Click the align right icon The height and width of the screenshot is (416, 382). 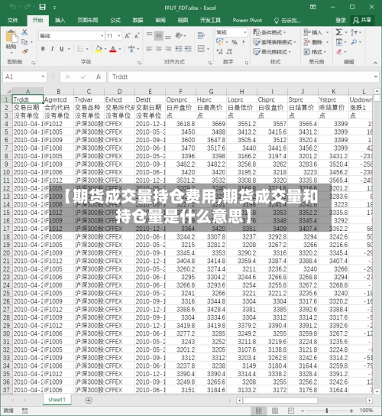(x=168, y=49)
